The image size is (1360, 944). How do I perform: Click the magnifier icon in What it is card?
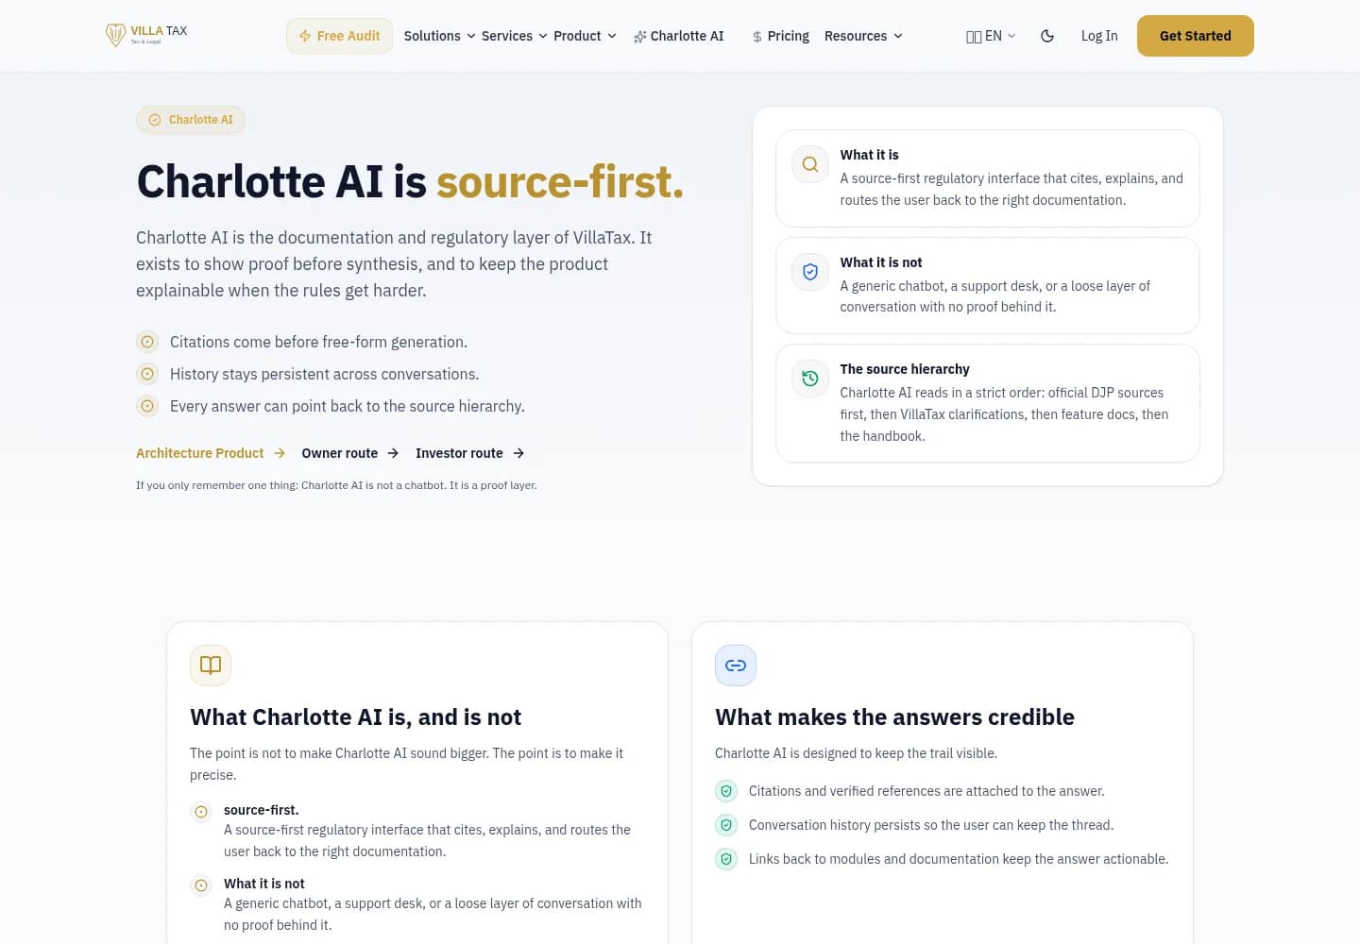point(810,164)
